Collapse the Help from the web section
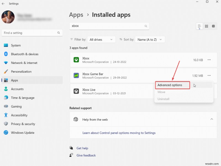 tap(212, 119)
